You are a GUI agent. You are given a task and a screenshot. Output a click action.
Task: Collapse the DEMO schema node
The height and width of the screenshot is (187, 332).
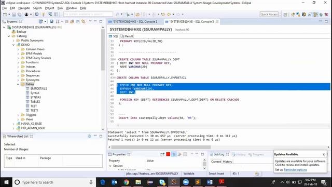[x=13, y=45]
